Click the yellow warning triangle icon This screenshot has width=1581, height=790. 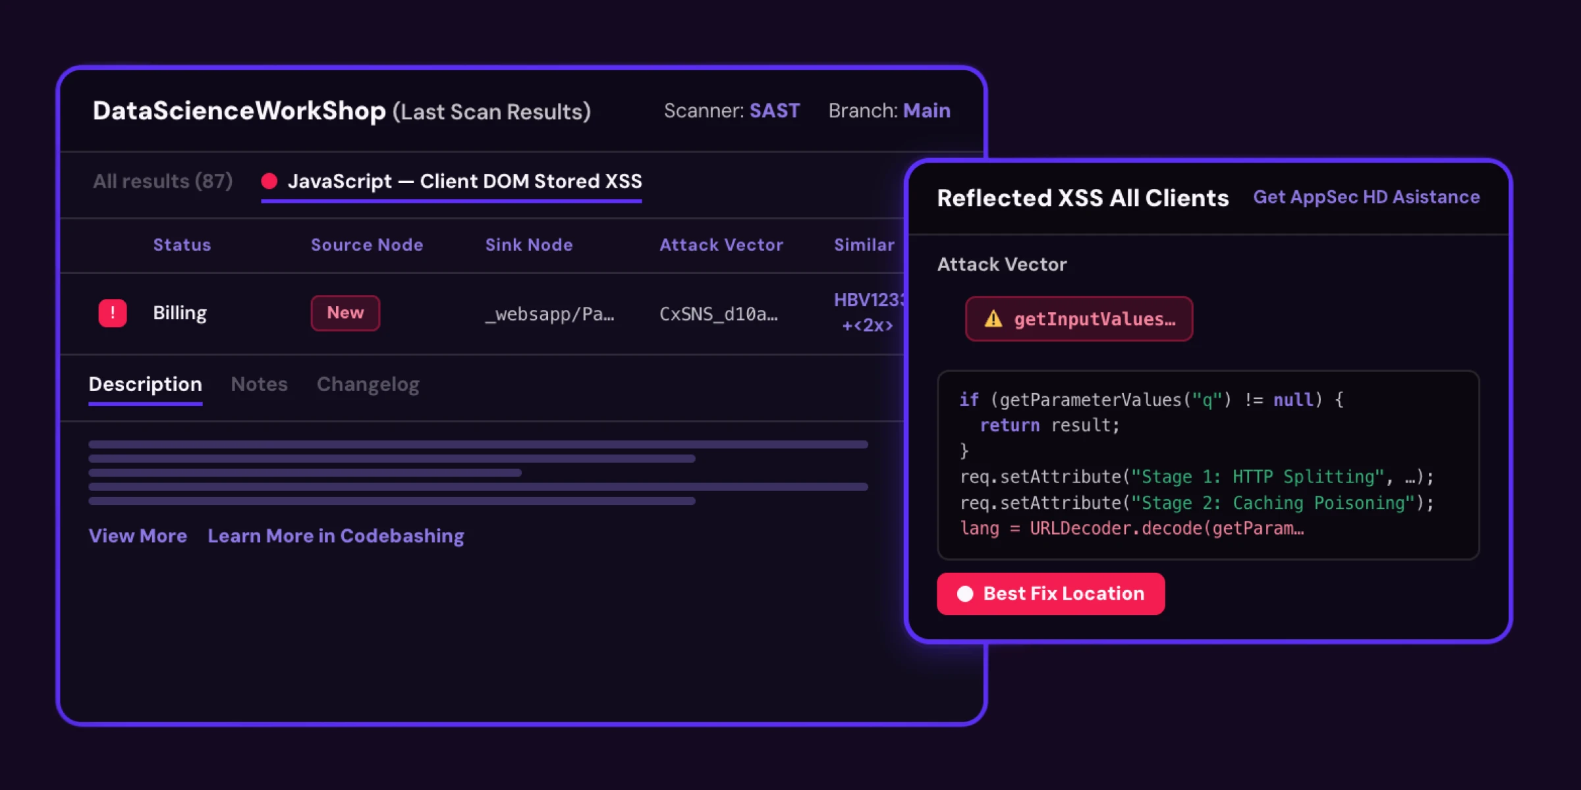[993, 319]
